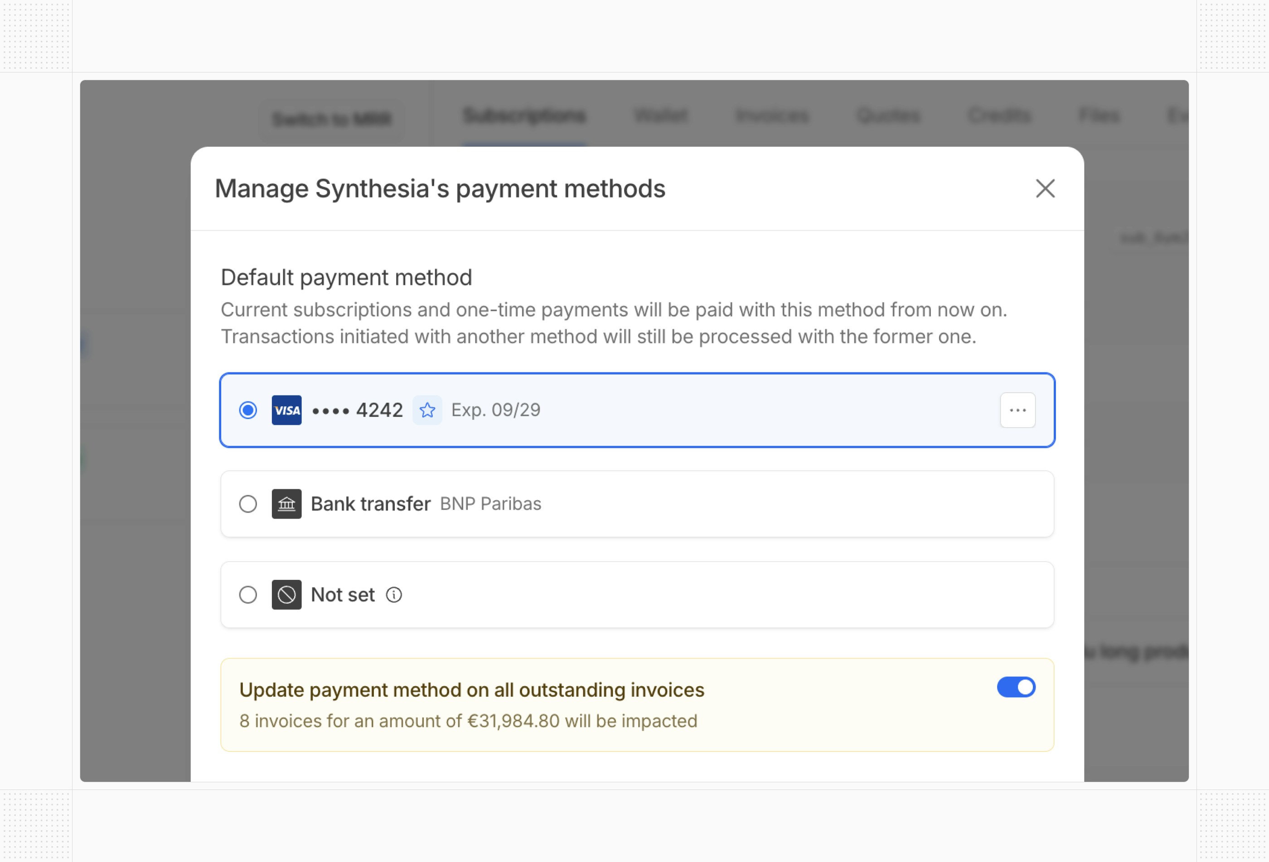Close the payment methods dialog
1269x862 pixels.
pos(1045,189)
